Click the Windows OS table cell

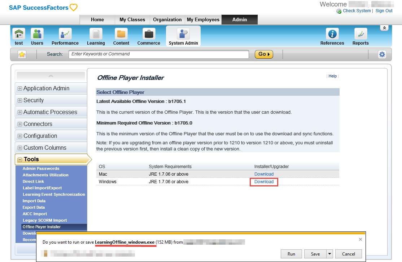108,182
